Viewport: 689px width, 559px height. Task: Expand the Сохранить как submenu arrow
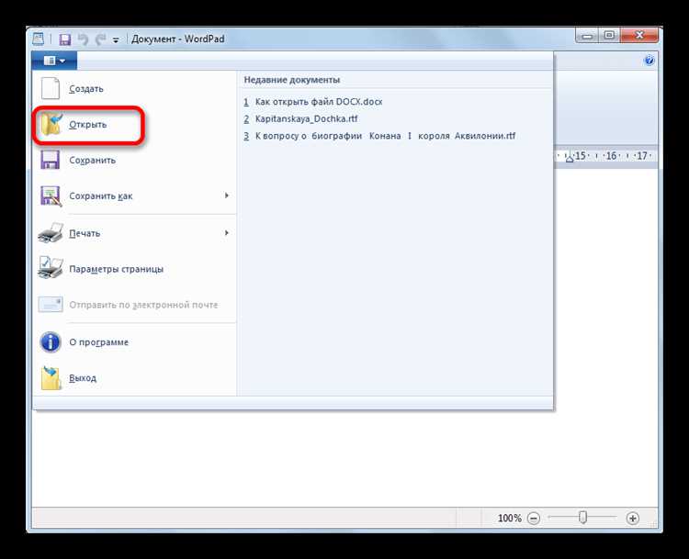227,196
